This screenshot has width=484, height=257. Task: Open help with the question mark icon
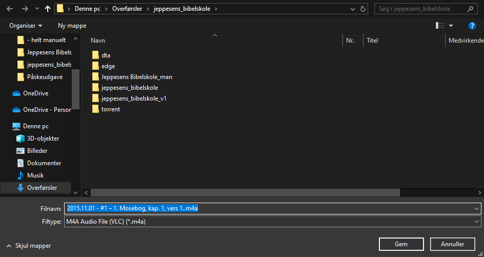pyautogui.click(x=472, y=25)
